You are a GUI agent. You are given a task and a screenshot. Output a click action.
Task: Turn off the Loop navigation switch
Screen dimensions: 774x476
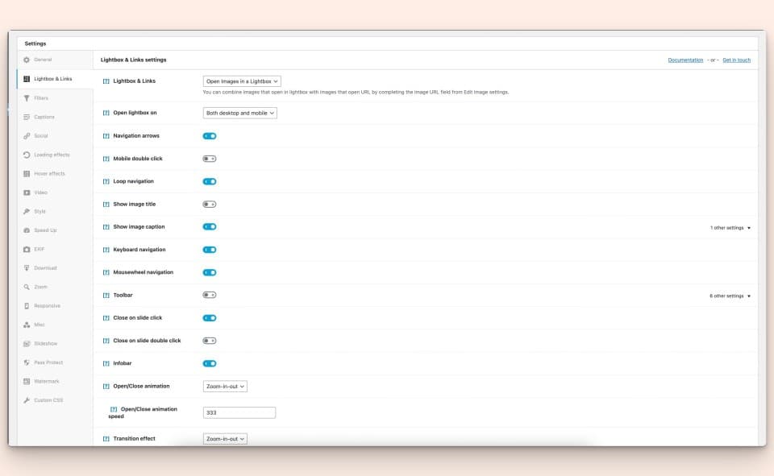point(210,181)
